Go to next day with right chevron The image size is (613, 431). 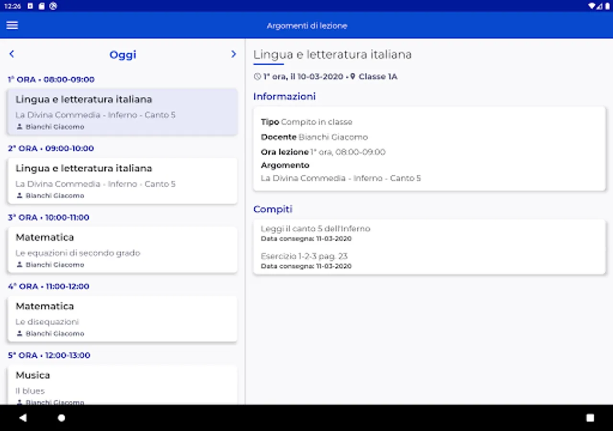tap(233, 54)
